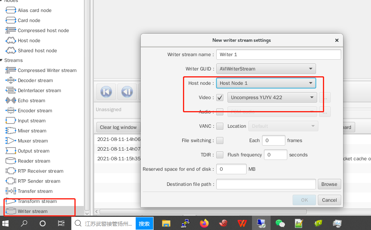This screenshot has height=230, width=371.
Task: Select the Echo stream icon
Action: coord(10,100)
